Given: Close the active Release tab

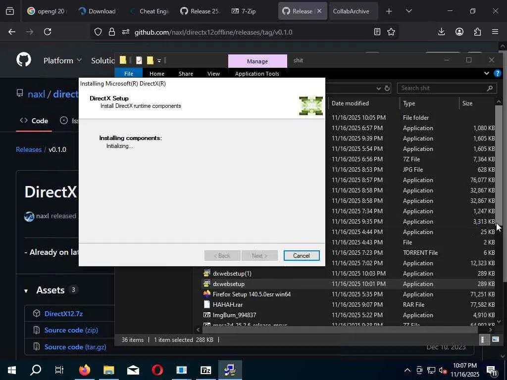Looking at the screenshot, I should [319, 11].
